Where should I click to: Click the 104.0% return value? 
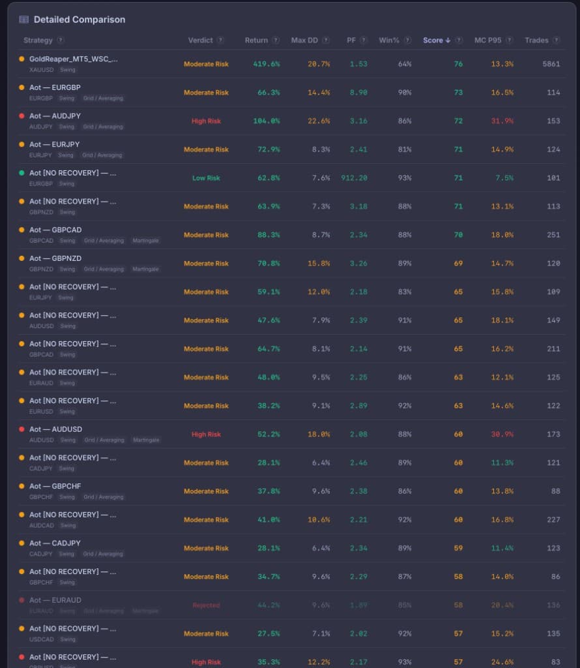click(267, 121)
